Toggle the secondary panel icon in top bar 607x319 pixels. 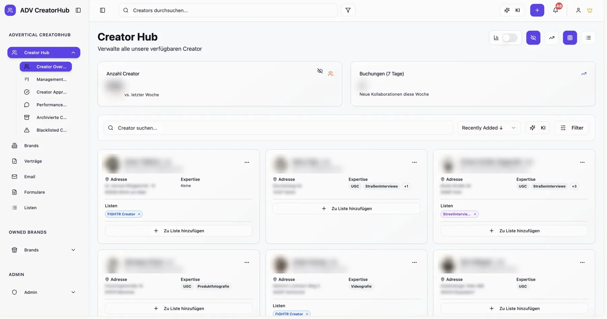coord(103,10)
